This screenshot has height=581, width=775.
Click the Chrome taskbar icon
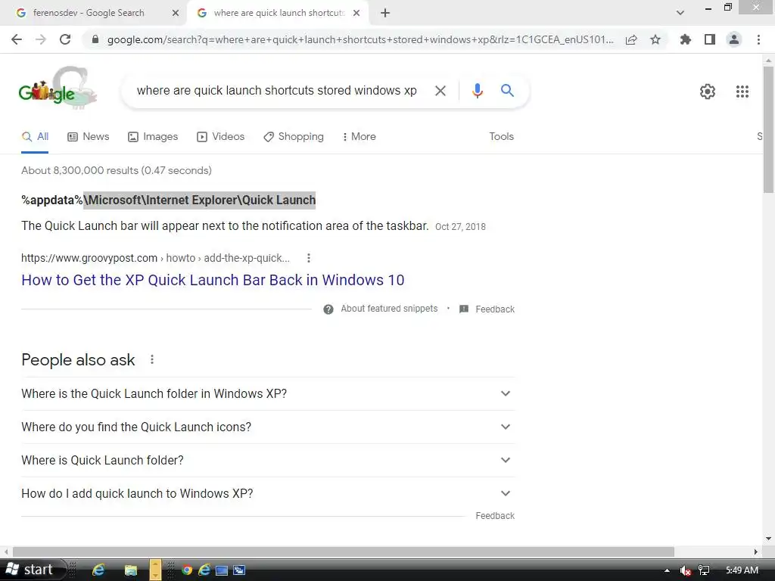187,570
